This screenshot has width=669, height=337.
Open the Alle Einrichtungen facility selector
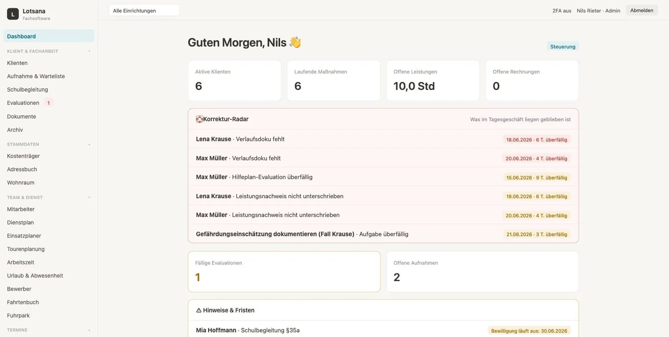click(x=144, y=10)
